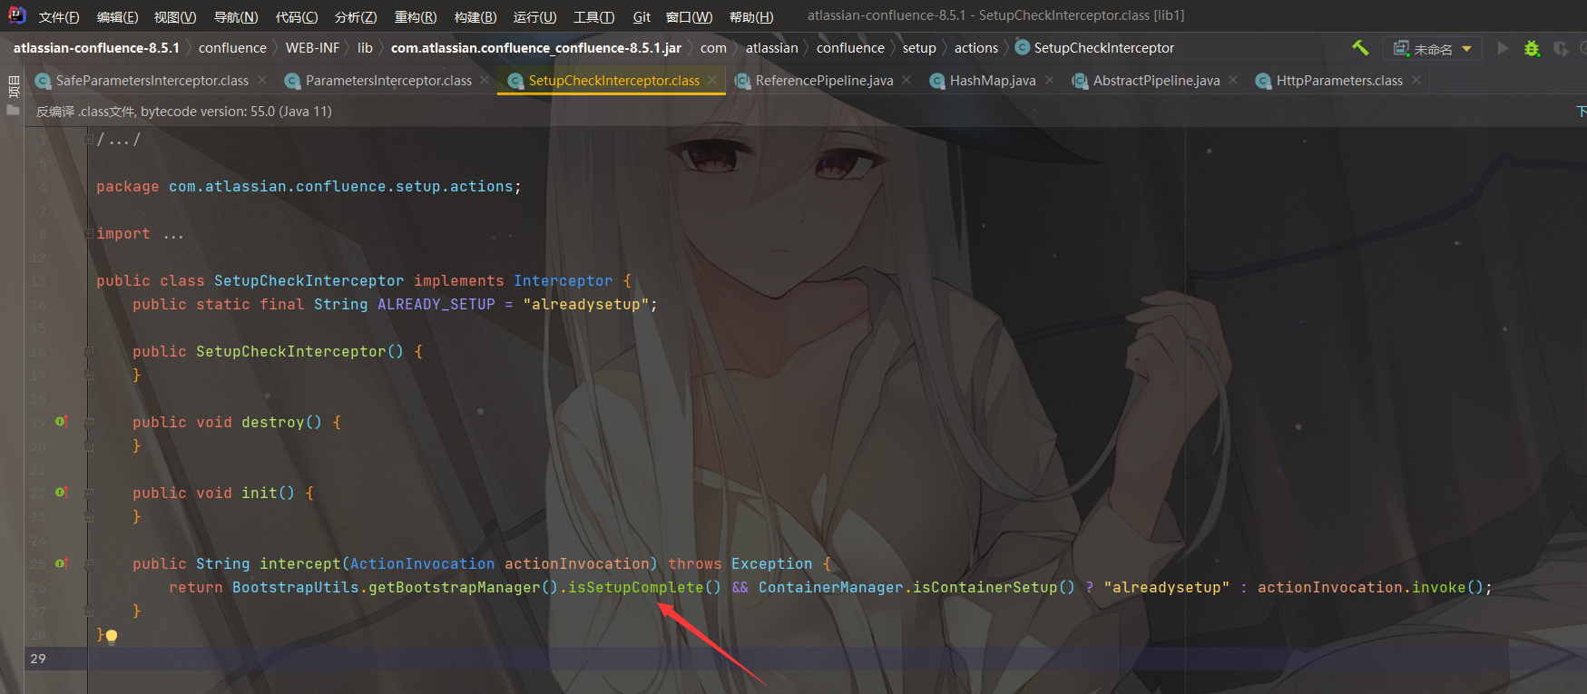Click atlassian-confluence-8.5.1 breadcrumb
1587x694 pixels.
[x=96, y=48]
